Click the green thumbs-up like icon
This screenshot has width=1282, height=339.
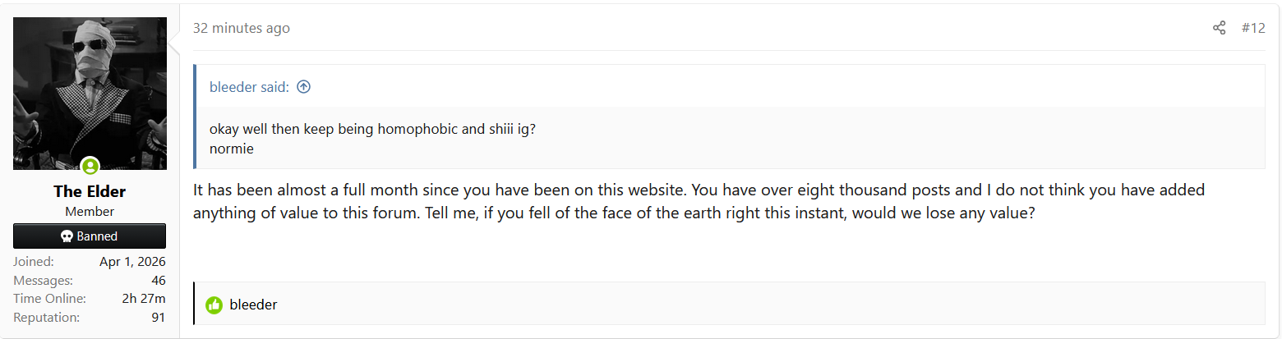[214, 305]
